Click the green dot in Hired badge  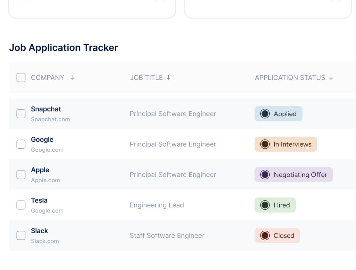tap(265, 205)
